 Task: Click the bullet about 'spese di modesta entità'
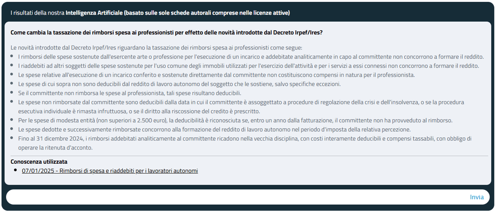tap(235, 120)
